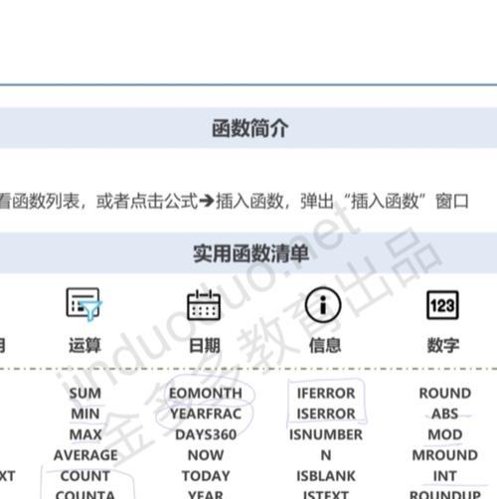Click the DAYS360 function name

pos(206,434)
